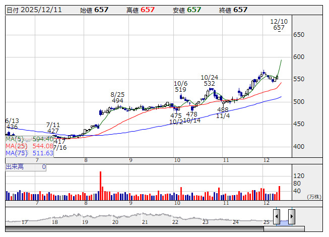The height and width of the screenshot is (237, 329).
Task: Click the MA(5) 594.40 legend entry
Action: pos(29,139)
